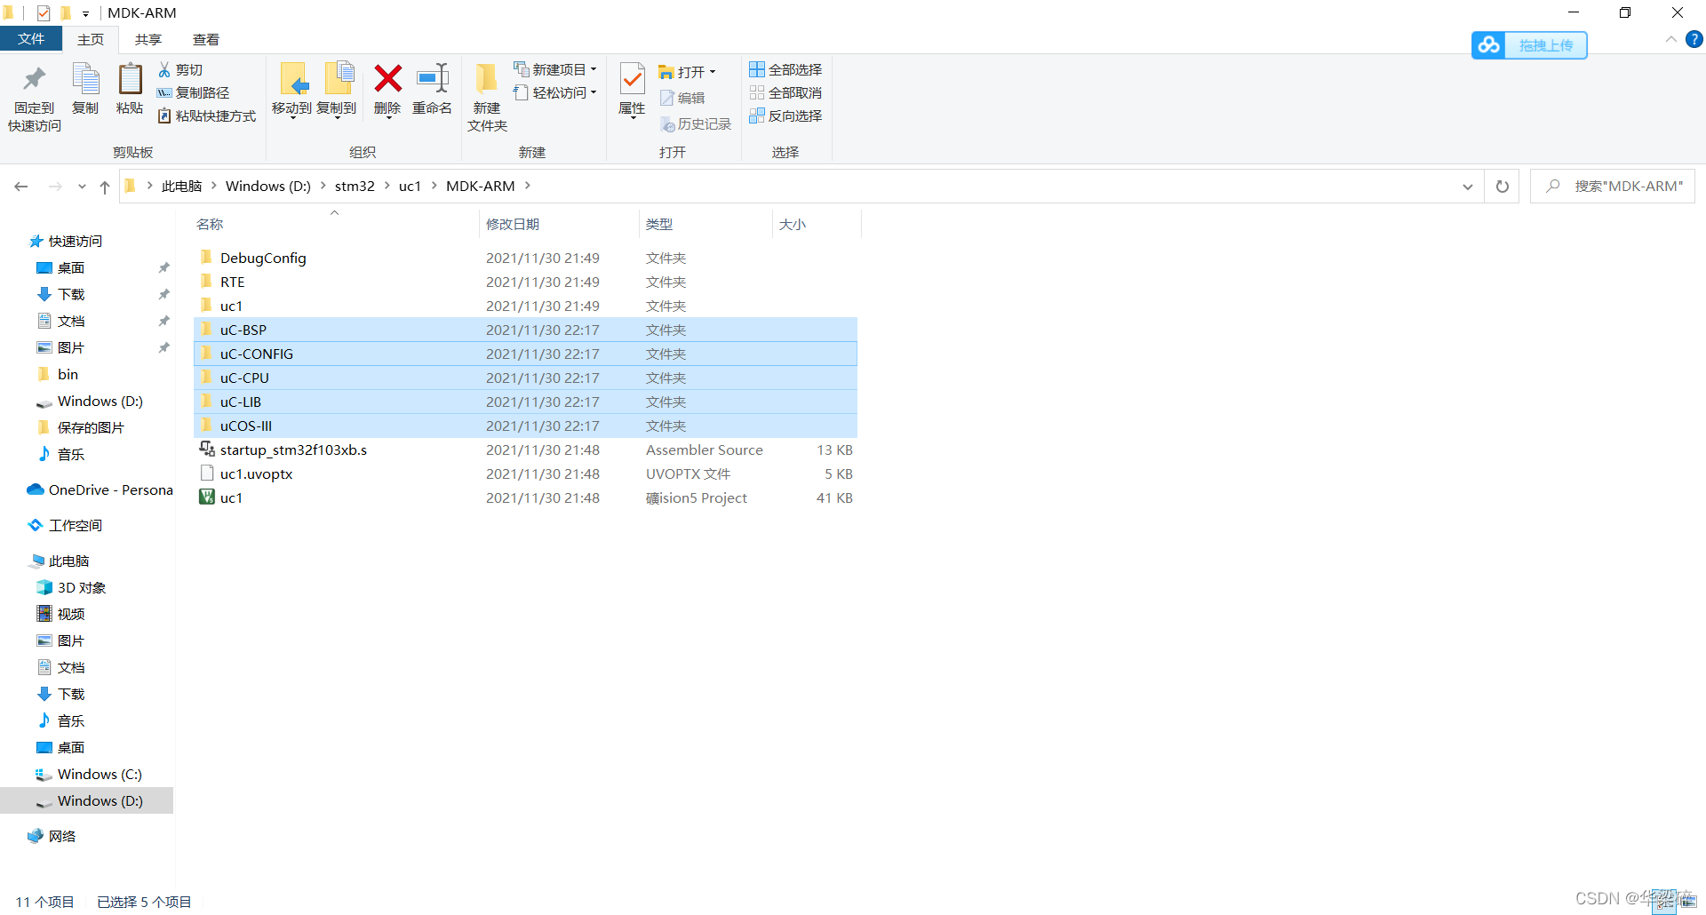The image size is (1706, 915).
Task: Click Paste Shortcut (粘贴快捷方式) icon
Action: [x=164, y=115]
